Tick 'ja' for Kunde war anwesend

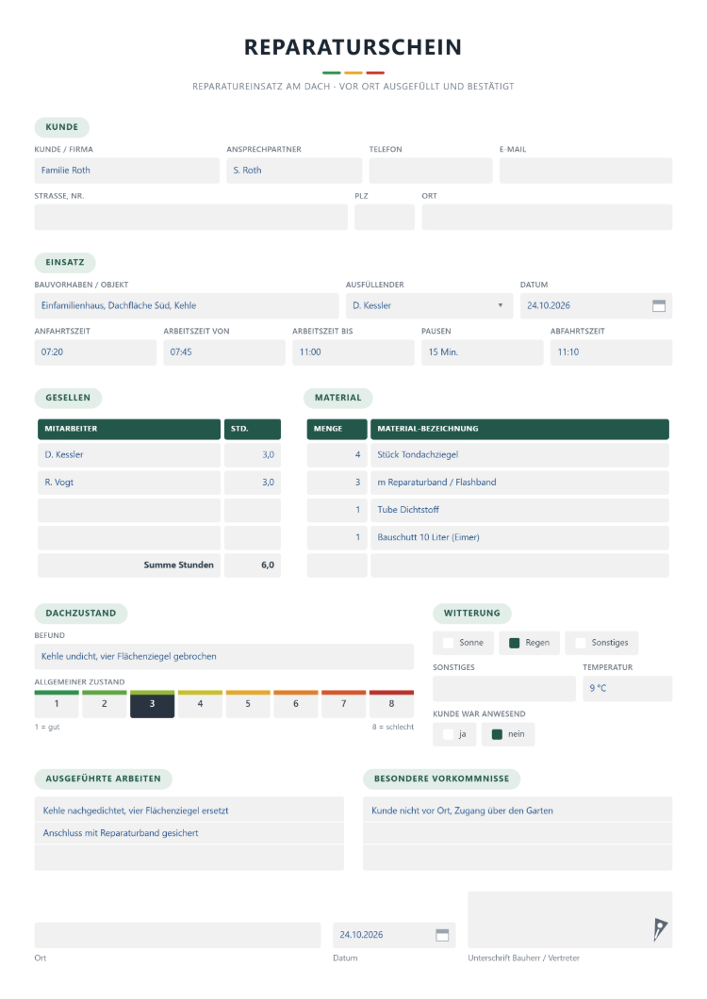click(x=448, y=734)
